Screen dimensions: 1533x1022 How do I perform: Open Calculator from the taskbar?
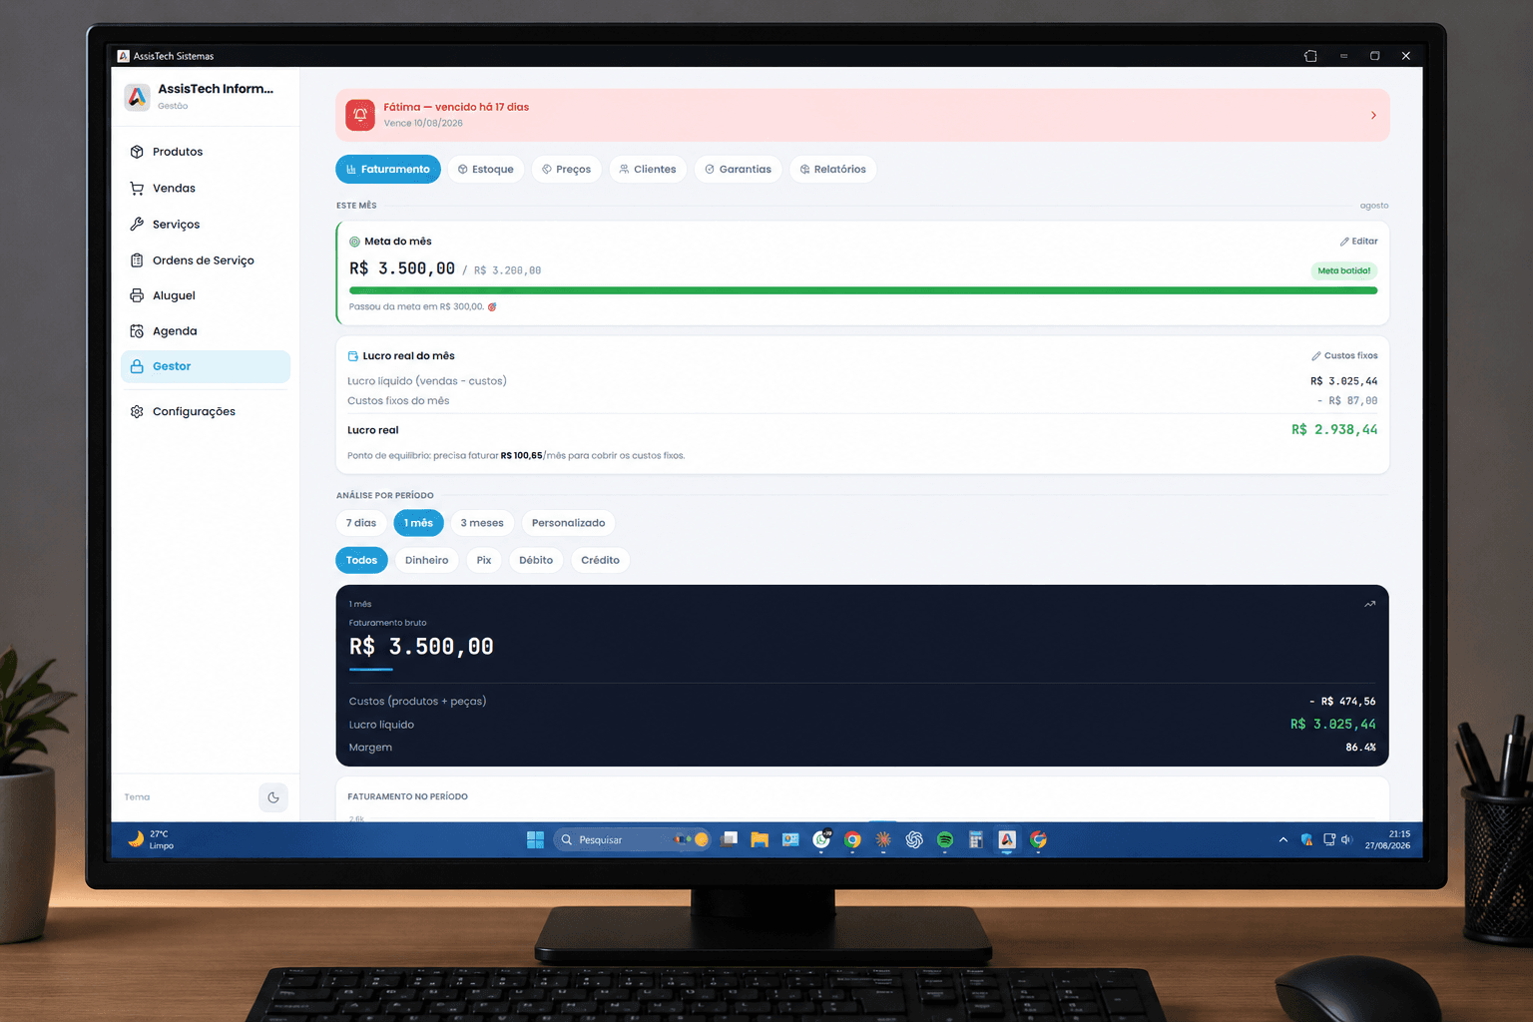click(976, 839)
